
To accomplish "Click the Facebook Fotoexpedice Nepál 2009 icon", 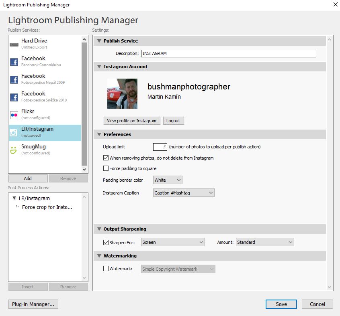I will point(14,80).
